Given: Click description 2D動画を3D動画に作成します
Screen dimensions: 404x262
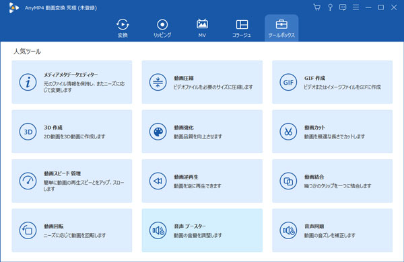Looking at the screenshot, I should coord(74,136).
